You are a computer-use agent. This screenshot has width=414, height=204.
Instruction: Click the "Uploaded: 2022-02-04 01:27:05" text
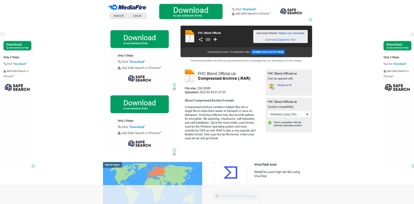[205, 93]
